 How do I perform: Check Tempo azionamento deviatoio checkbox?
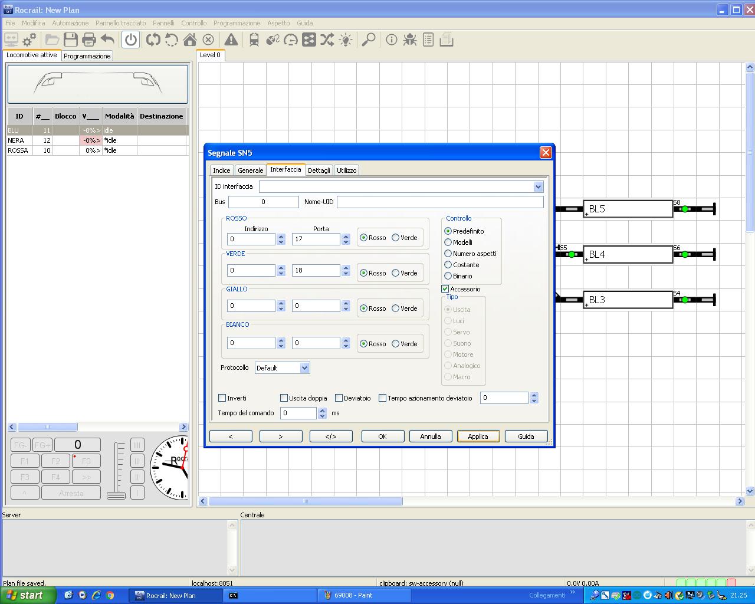383,398
